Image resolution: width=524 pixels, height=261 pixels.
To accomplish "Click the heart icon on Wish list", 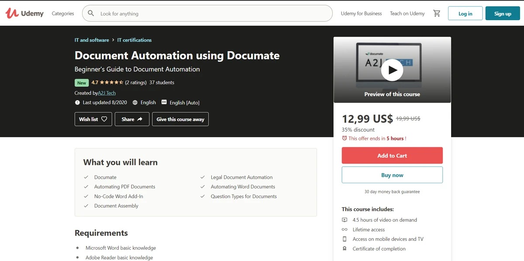I will pos(104,119).
